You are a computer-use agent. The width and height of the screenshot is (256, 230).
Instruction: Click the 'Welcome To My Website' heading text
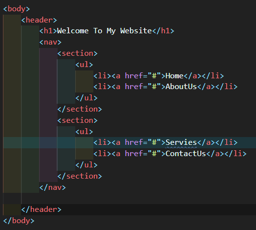(x=105, y=31)
